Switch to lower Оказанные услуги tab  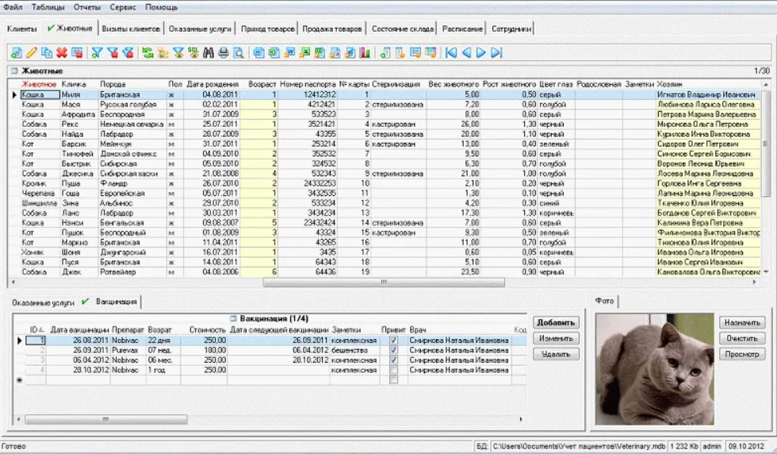pyautogui.click(x=43, y=302)
